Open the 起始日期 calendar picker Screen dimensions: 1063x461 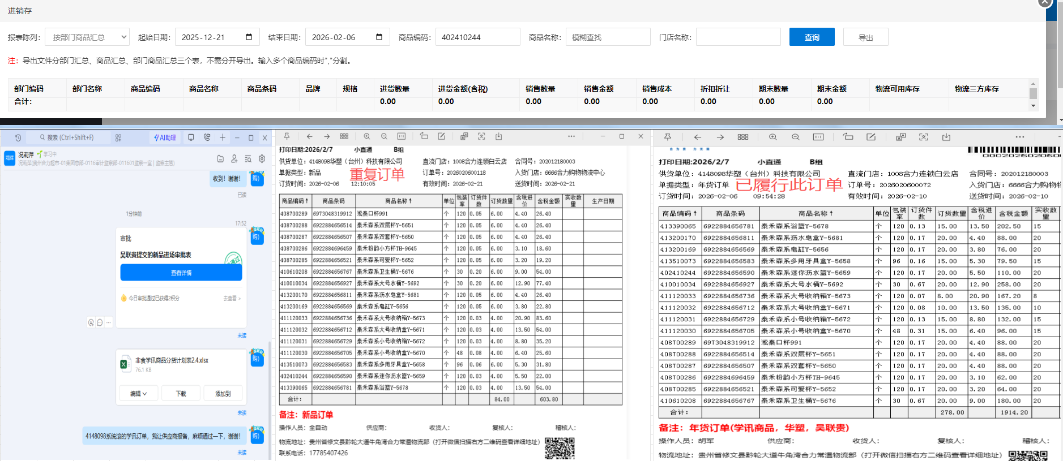click(x=249, y=37)
